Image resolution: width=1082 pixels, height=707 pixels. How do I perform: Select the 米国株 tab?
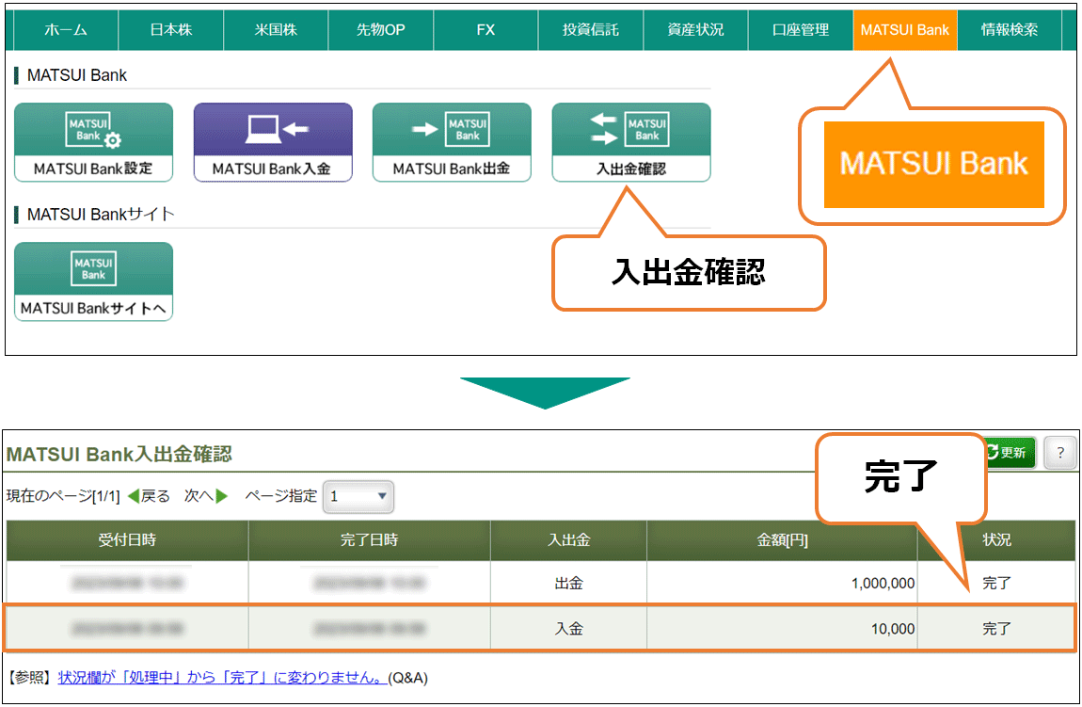[276, 30]
